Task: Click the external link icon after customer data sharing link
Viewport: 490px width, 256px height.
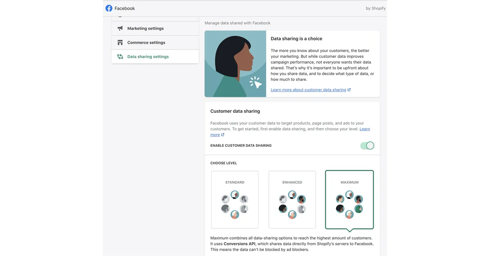Action: [x=349, y=89]
